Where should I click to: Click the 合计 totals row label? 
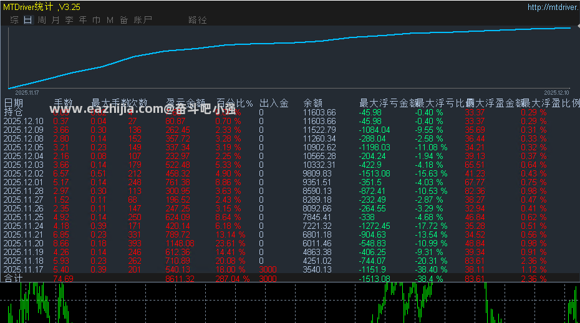tap(13, 279)
